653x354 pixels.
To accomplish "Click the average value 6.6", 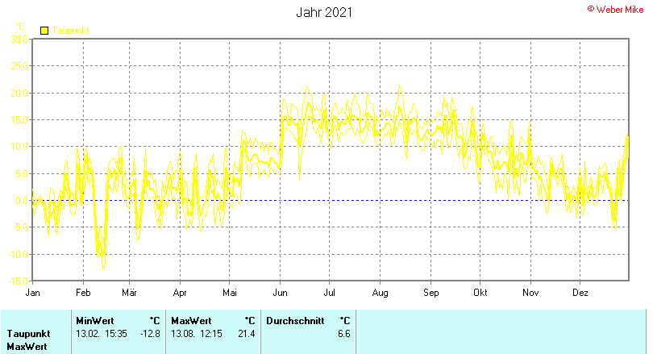I will pyautogui.click(x=344, y=334).
